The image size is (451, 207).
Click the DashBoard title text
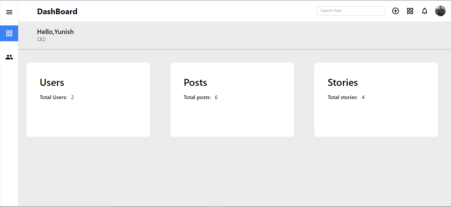57,11
